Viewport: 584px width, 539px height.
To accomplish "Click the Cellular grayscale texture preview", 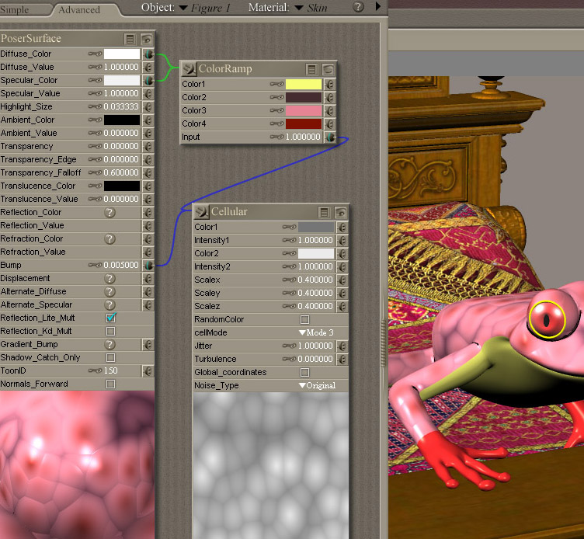I will pyautogui.click(x=271, y=466).
